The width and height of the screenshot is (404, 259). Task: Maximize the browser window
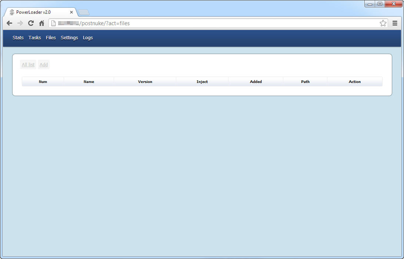[380, 4]
